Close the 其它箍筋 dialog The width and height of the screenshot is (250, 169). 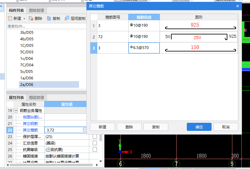pyautogui.click(x=238, y=6)
